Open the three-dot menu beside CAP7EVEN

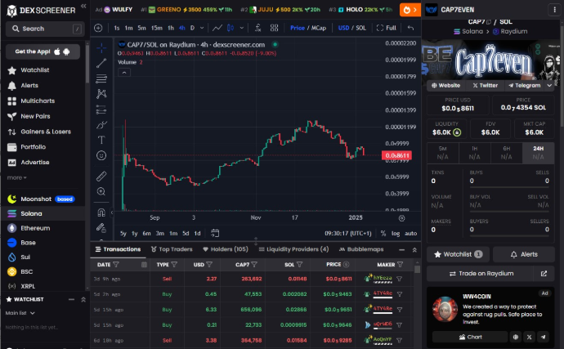pyautogui.click(x=554, y=10)
